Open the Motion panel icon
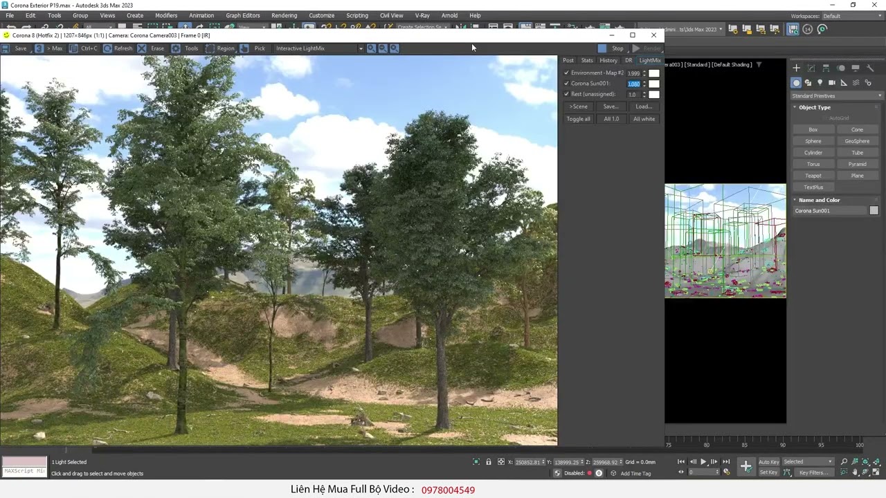This screenshot has width=886, height=498. click(x=841, y=68)
